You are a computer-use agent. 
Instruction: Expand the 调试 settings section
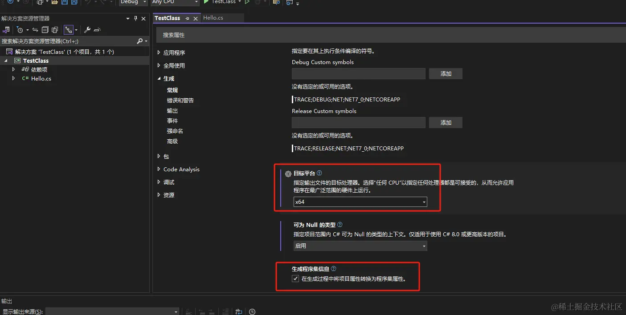[159, 182]
